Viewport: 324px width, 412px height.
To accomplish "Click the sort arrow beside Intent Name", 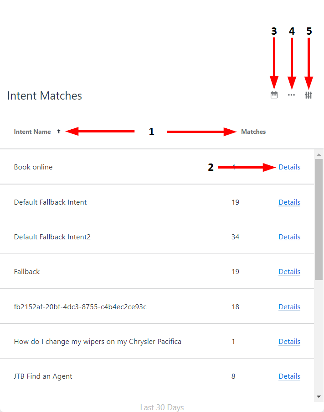I will [x=58, y=132].
